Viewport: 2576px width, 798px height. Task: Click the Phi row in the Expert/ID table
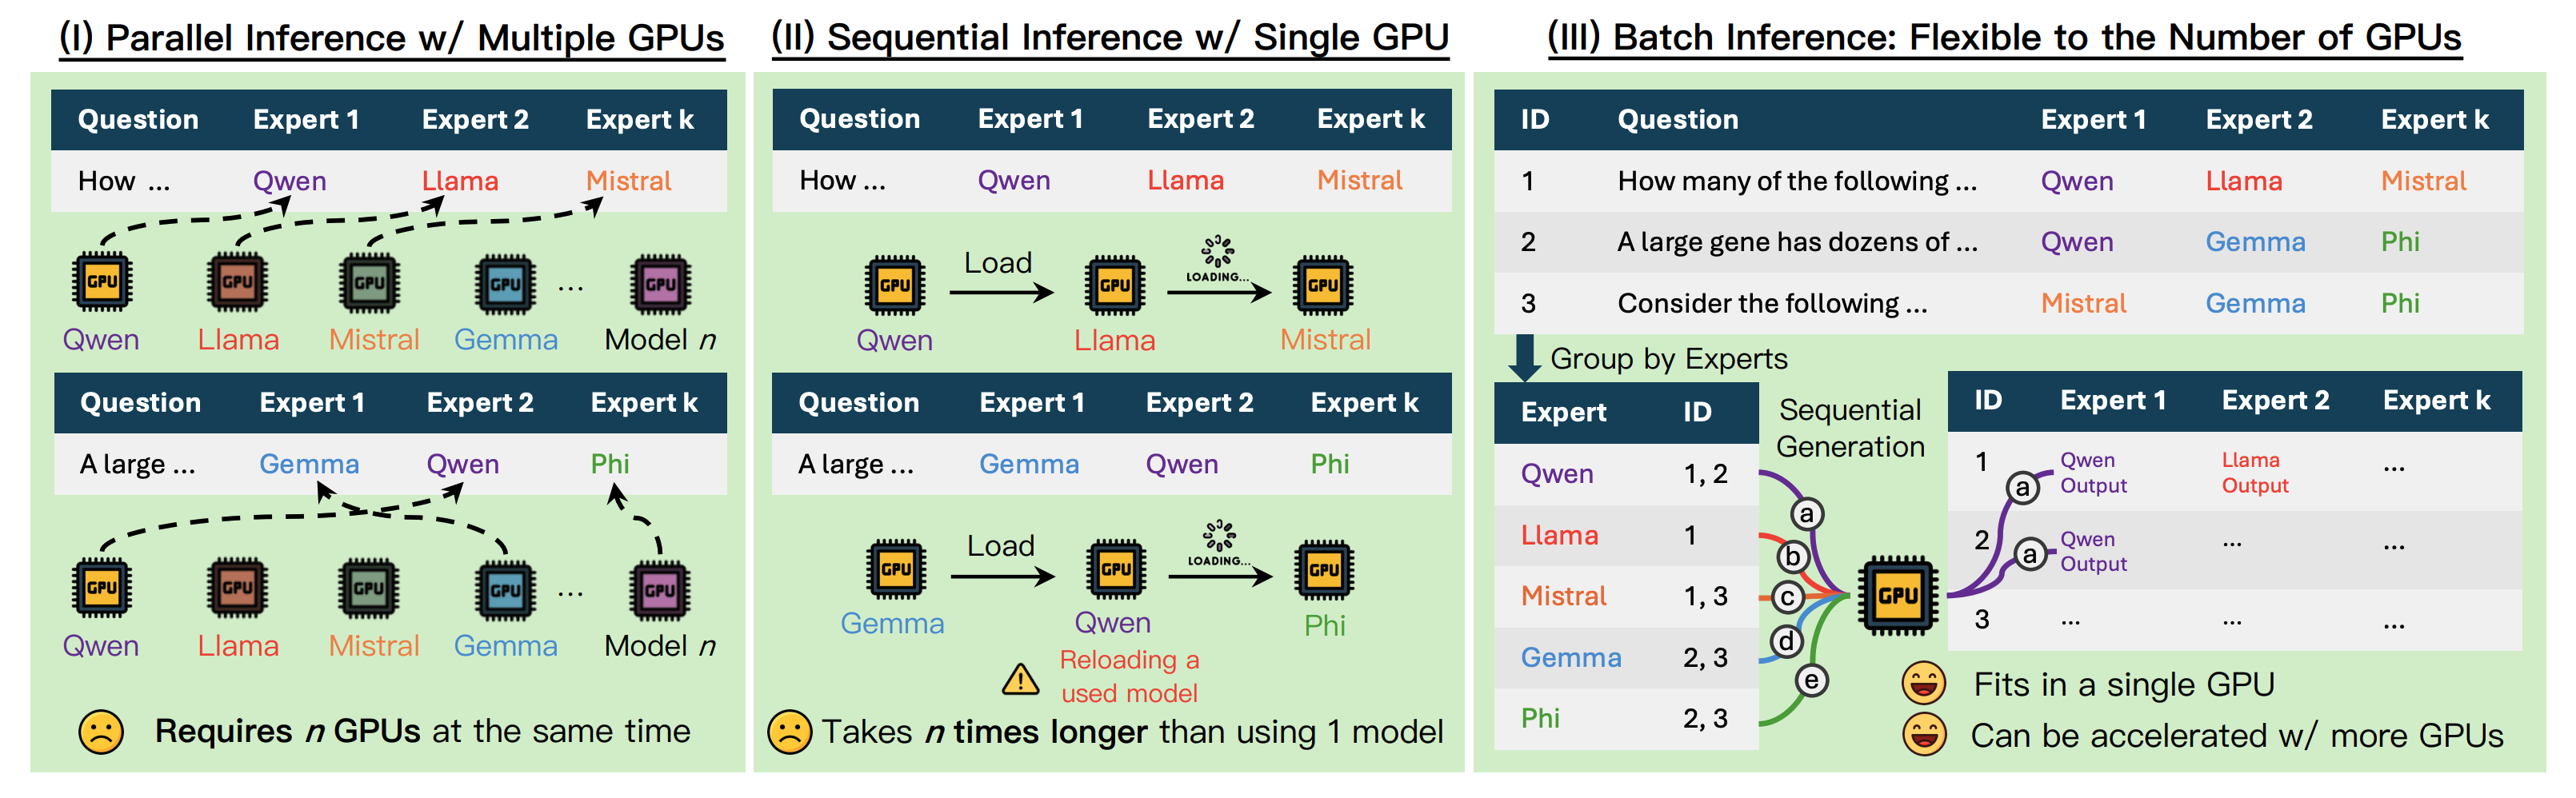pyautogui.click(x=1626, y=718)
